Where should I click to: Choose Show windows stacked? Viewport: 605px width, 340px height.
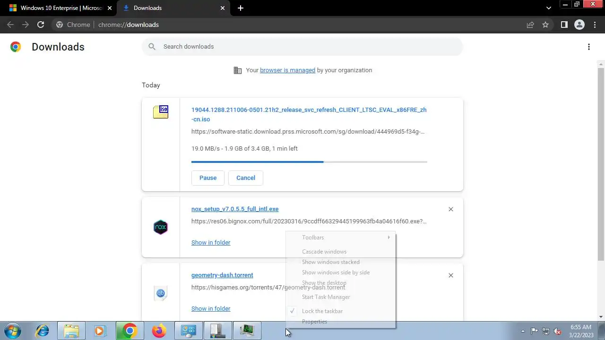pyautogui.click(x=341, y=262)
